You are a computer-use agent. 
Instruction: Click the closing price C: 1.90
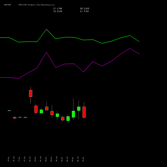[x=58, y=9]
